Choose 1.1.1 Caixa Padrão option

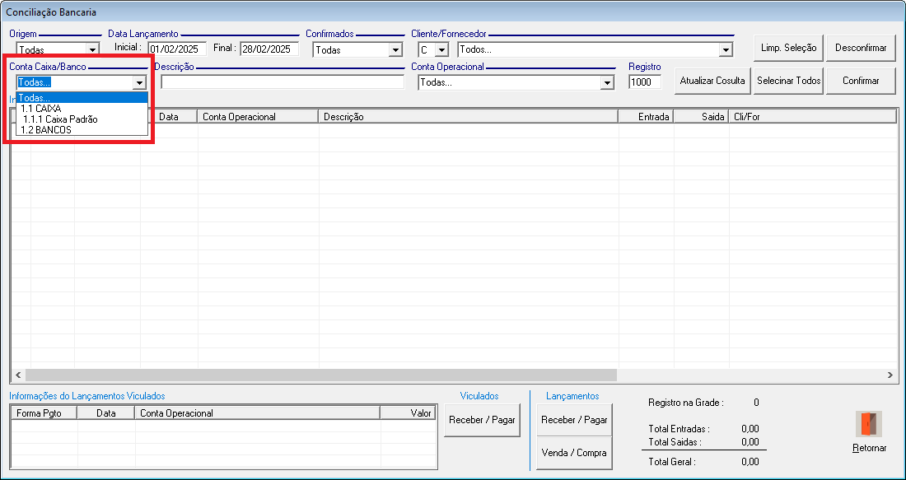[59, 119]
